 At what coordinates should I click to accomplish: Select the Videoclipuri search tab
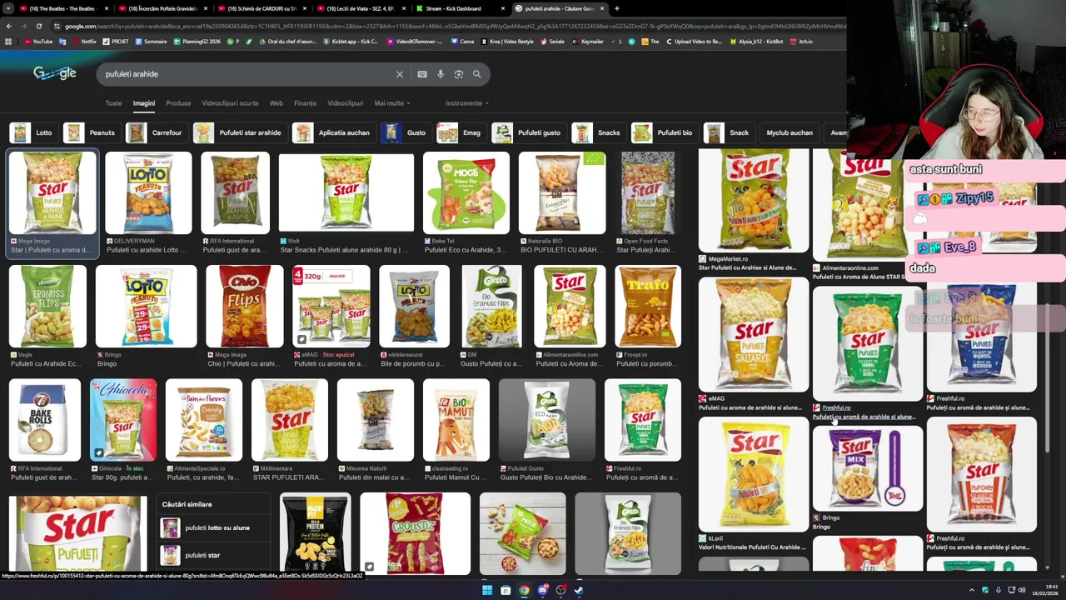(345, 103)
